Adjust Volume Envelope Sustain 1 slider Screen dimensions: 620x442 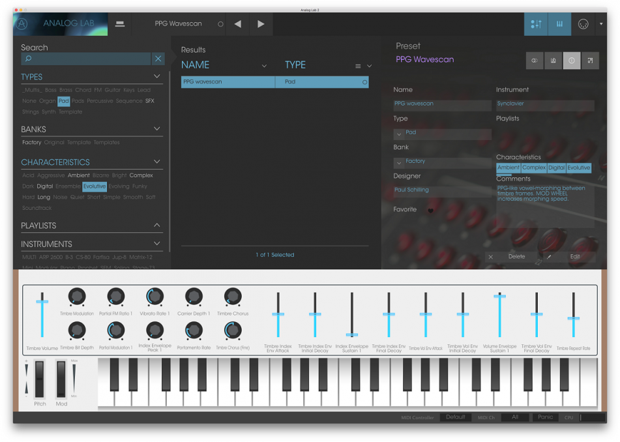tap(500, 315)
